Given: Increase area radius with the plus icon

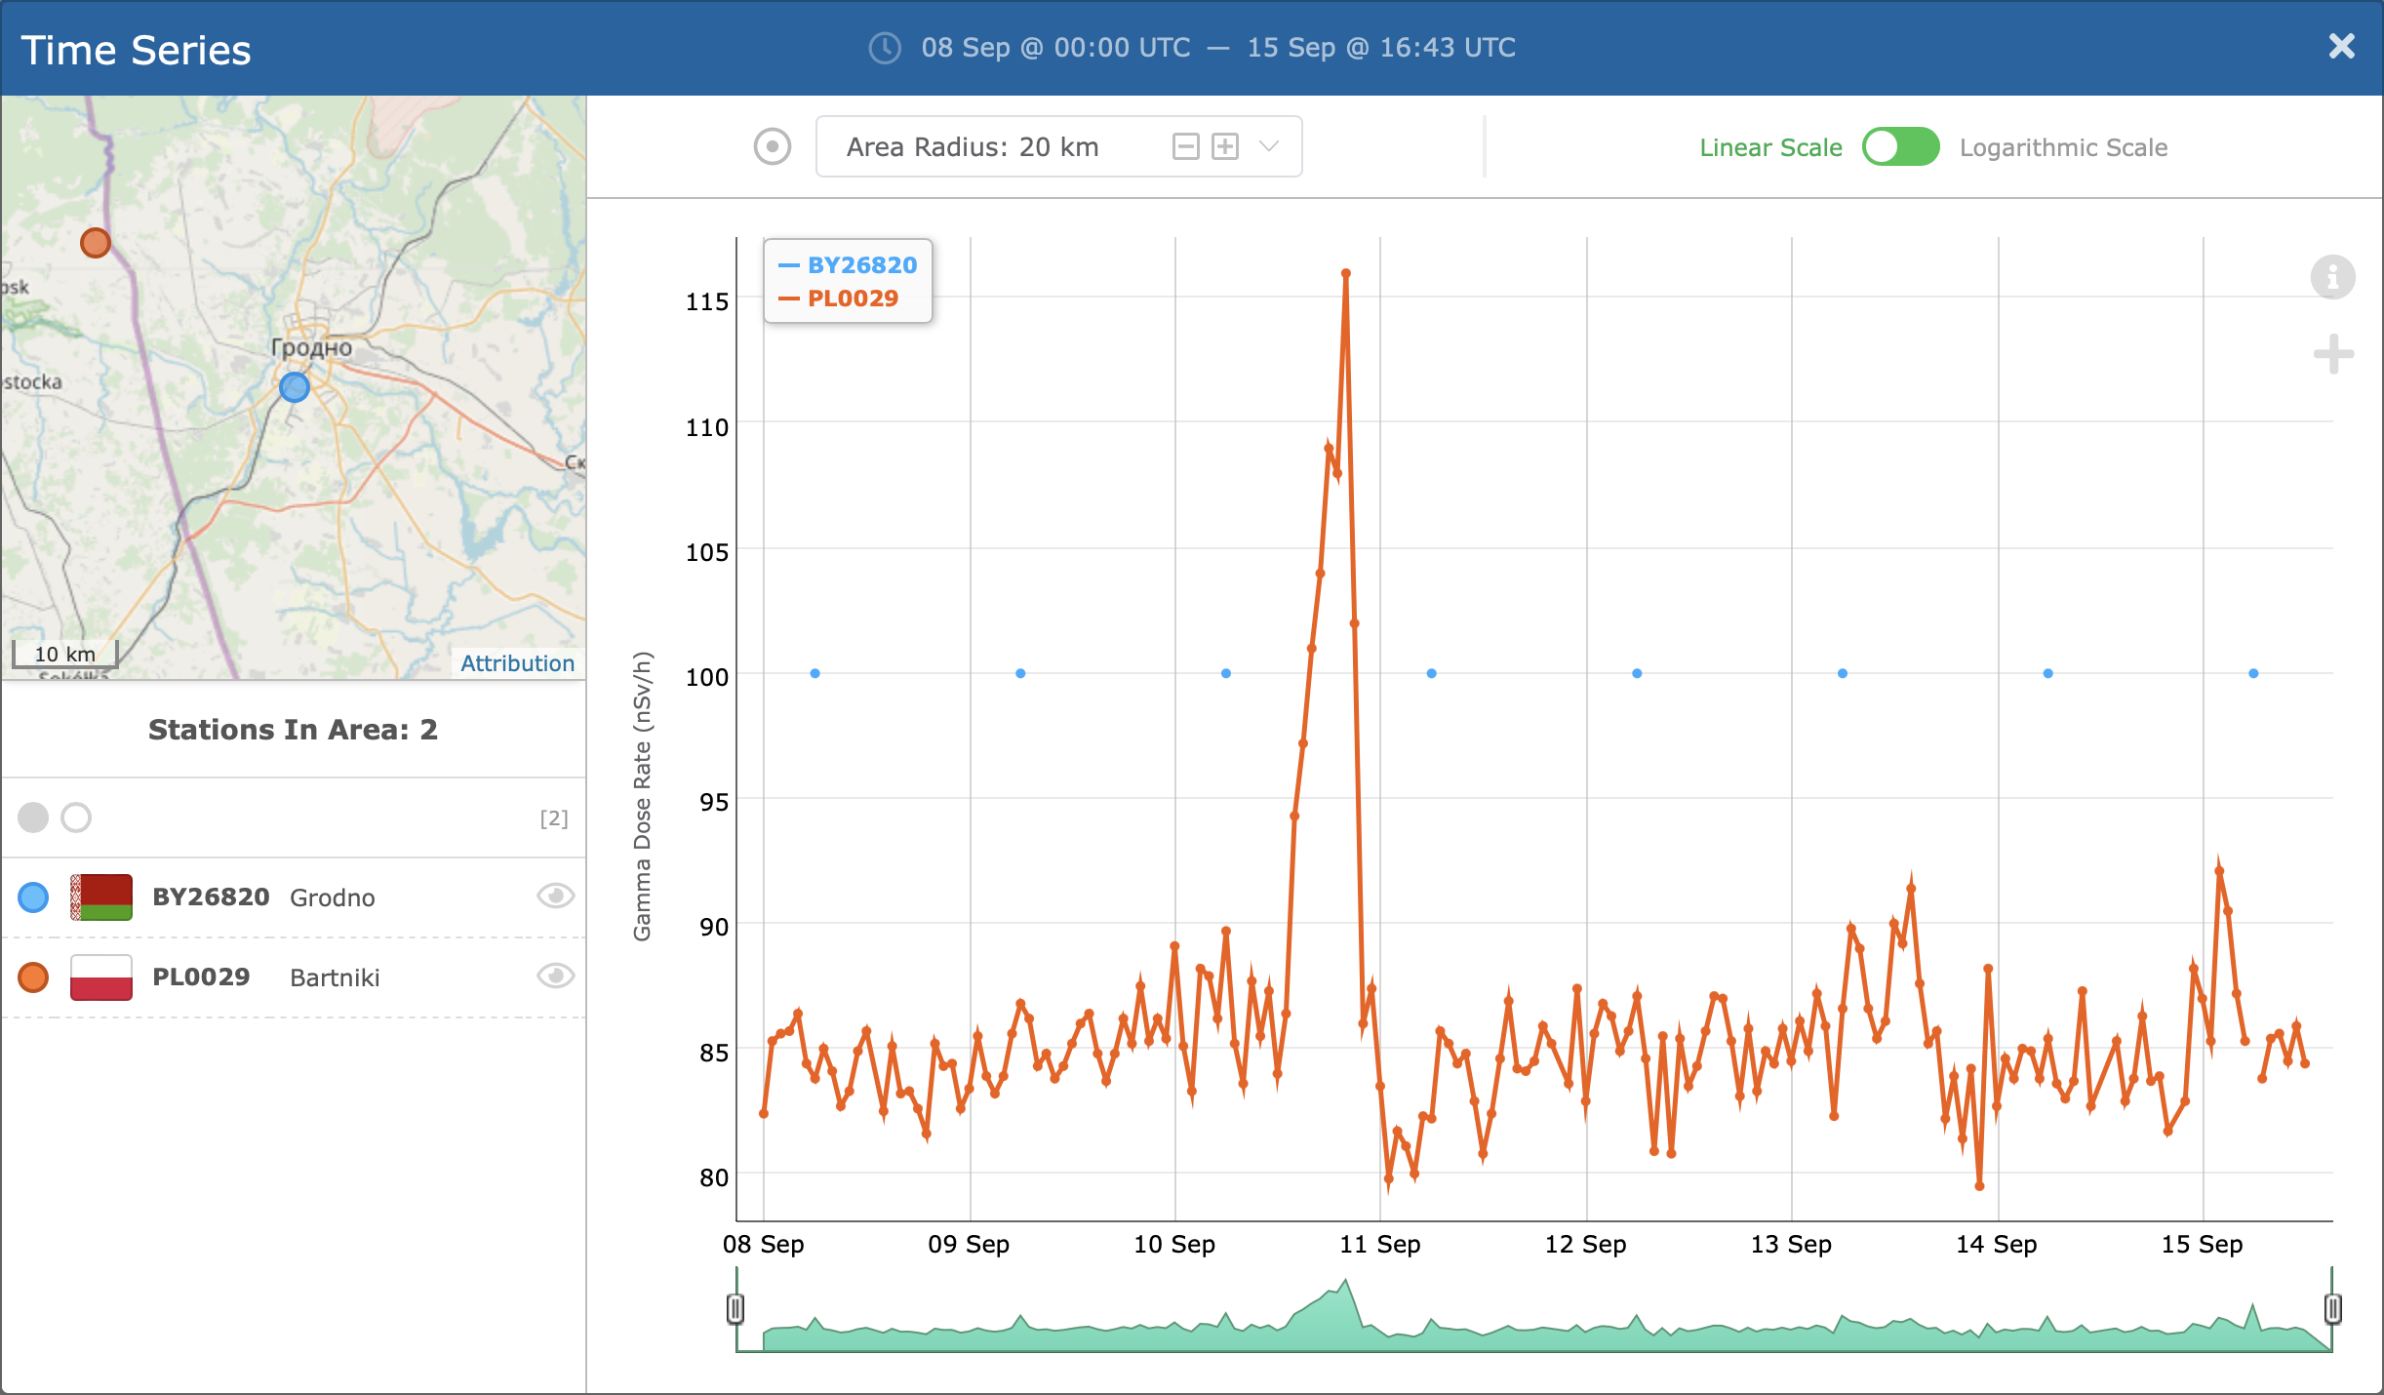Looking at the screenshot, I should pos(1225,147).
